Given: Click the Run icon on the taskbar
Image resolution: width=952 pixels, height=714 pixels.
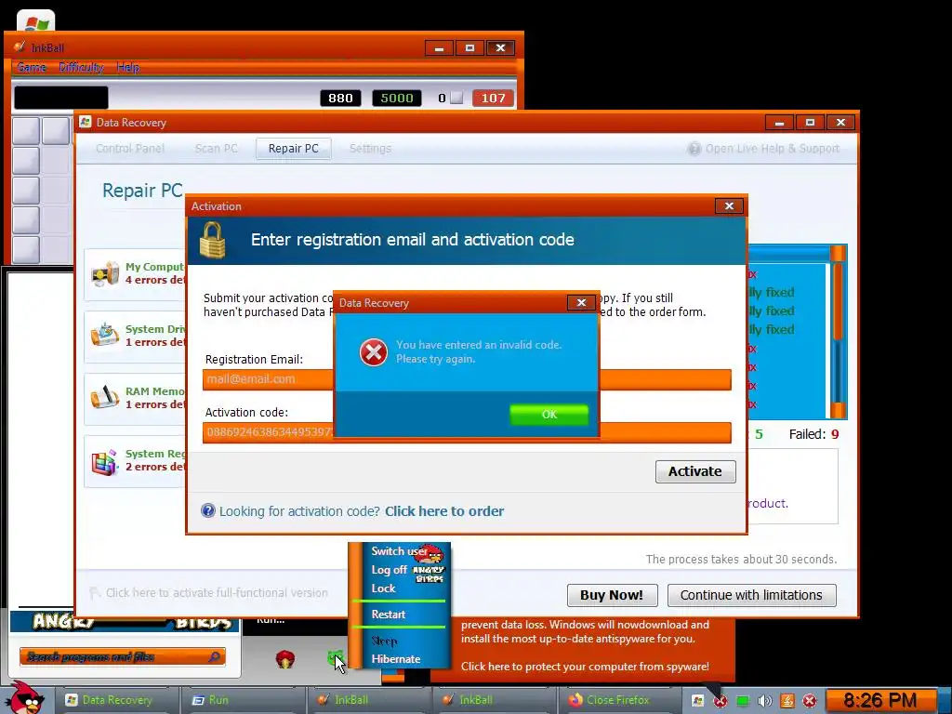Looking at the screenshot, I should tap(198, 700).
